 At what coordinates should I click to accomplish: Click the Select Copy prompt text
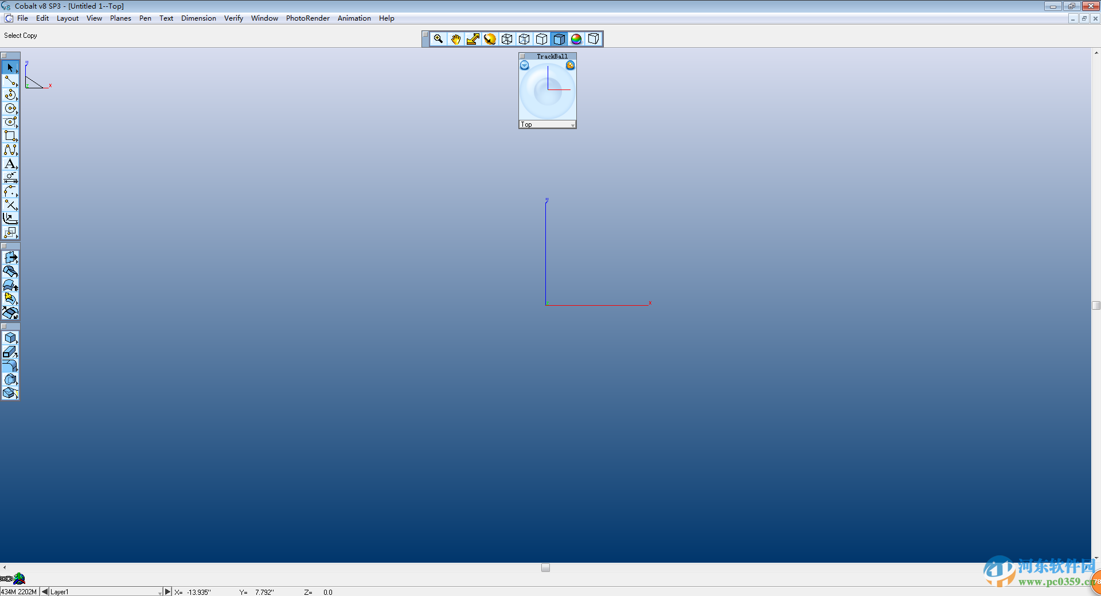20,35
